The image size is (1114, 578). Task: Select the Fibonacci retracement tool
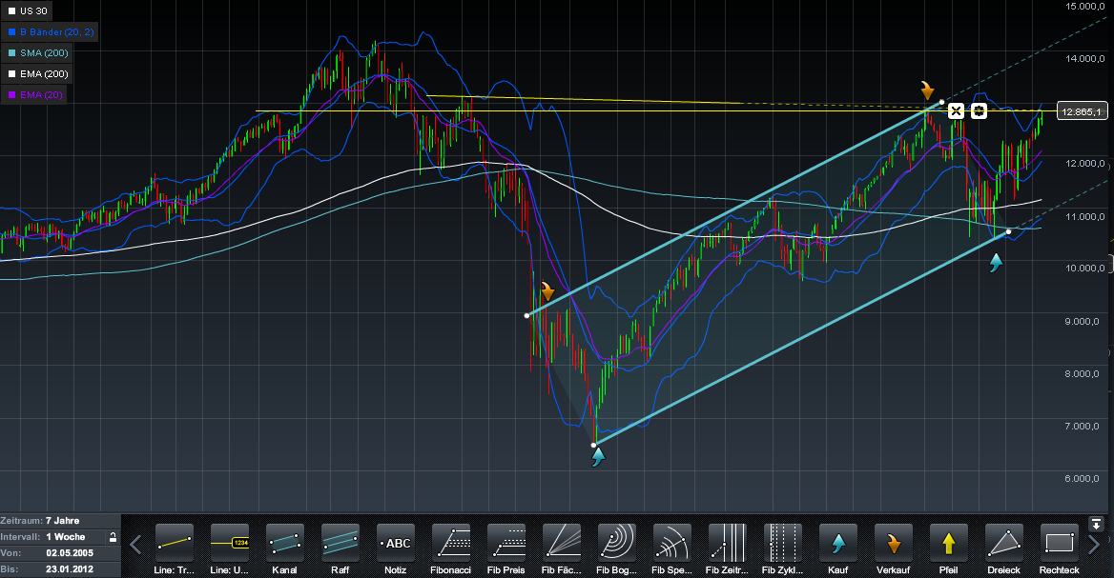[x=451, y=544]
